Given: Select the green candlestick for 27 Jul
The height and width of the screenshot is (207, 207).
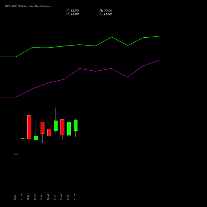Looking at the screenshot, I should point(56,126).
